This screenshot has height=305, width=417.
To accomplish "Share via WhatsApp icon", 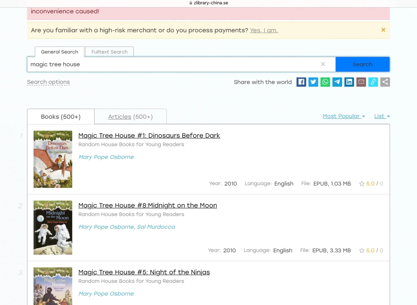I will click(325, 82).
